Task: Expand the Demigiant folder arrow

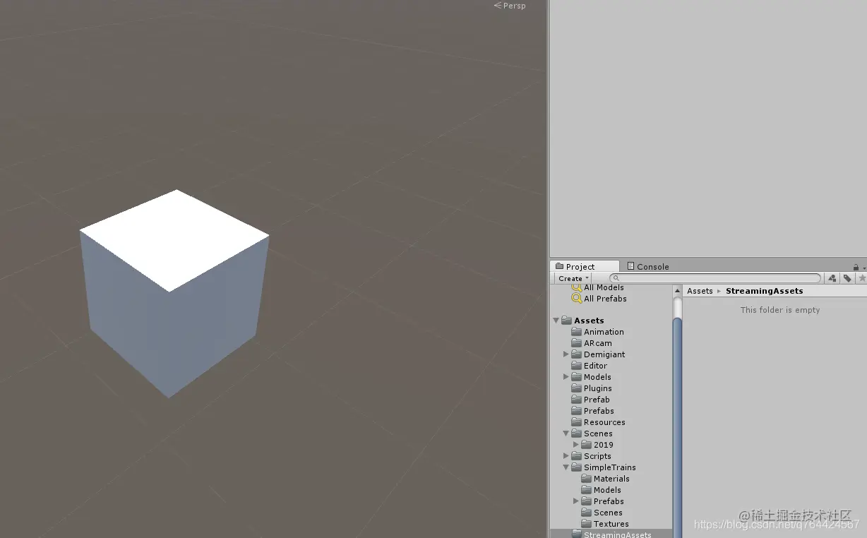Action: tap(566, 354)
